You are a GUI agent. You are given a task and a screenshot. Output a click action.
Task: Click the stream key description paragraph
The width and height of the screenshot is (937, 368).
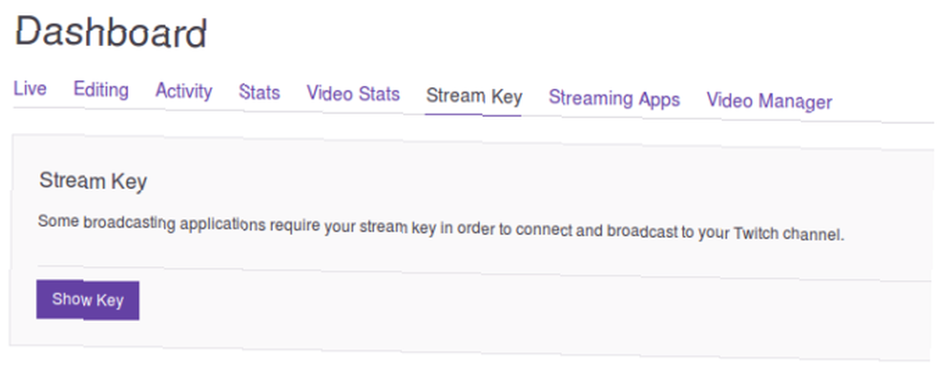coord(441,228)
